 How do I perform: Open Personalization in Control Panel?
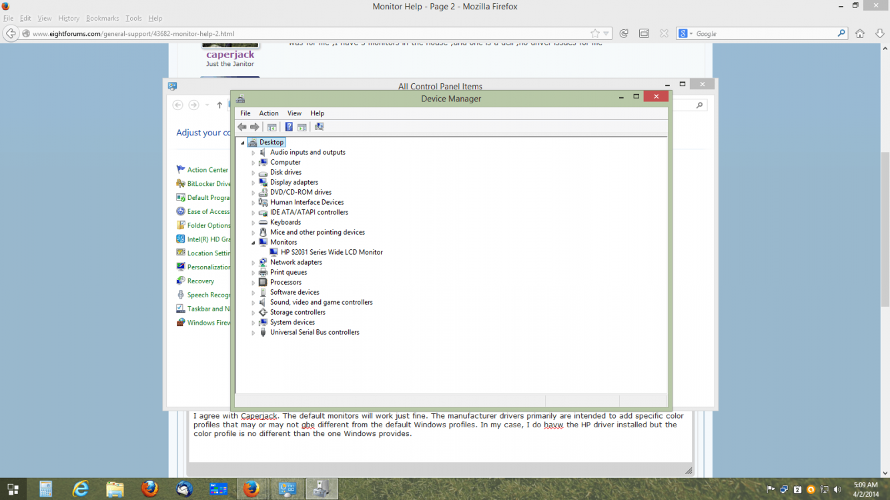[x=208, y=267]
